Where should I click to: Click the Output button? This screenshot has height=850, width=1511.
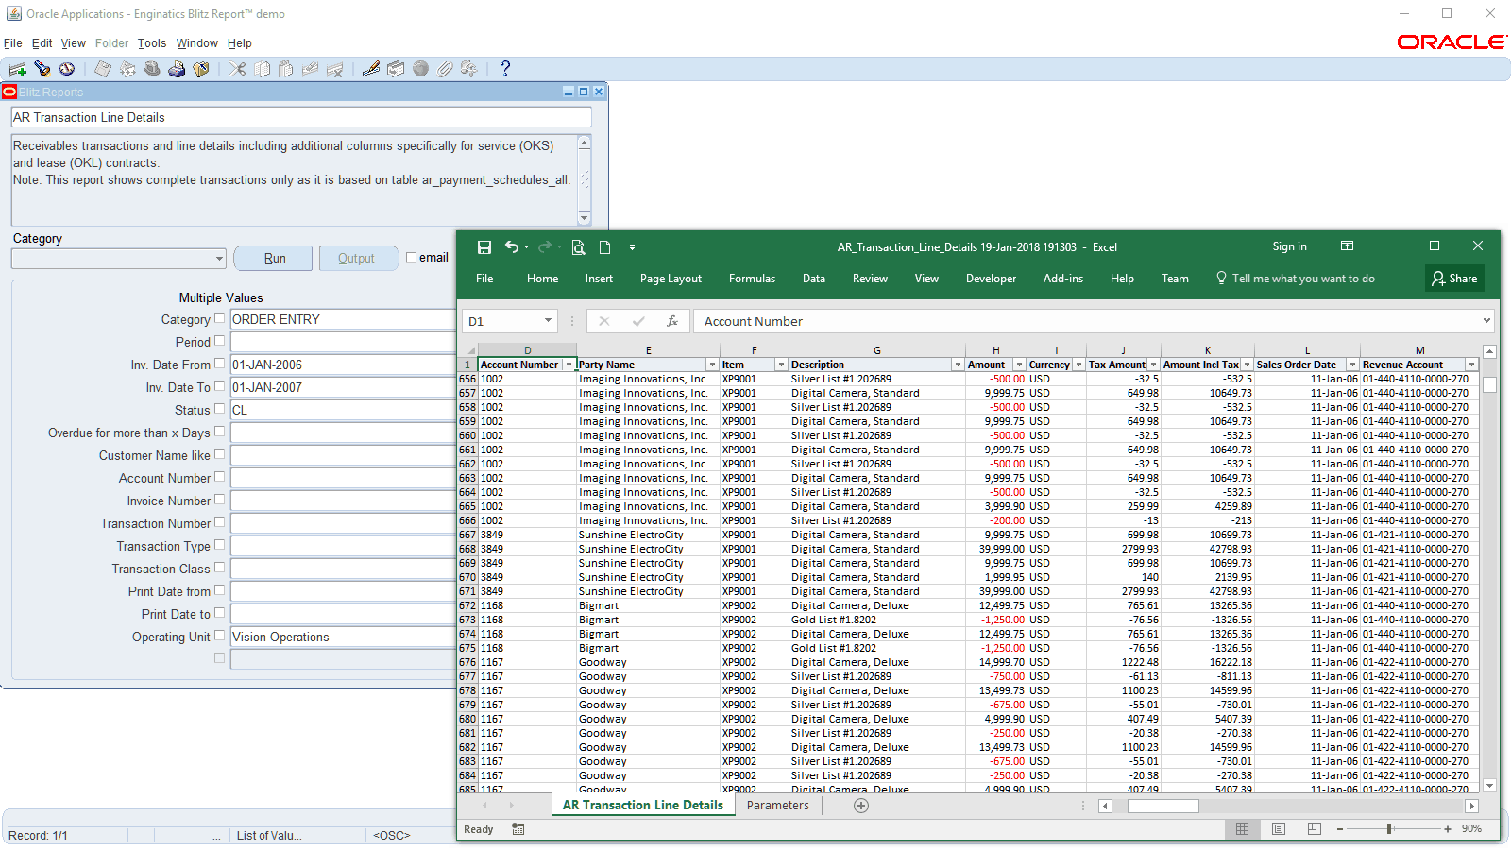point(357,258)
